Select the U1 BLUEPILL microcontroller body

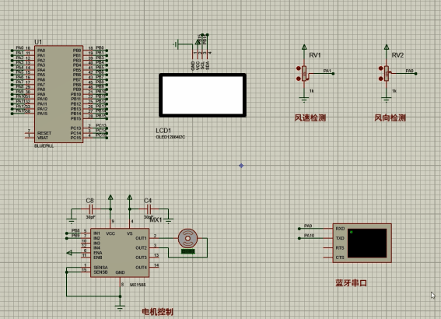pos(59,94)
